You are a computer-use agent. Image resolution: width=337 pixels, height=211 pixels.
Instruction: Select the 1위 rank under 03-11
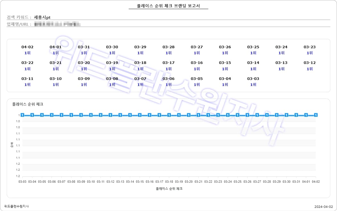pyautogui.click(x=27, y=85)
